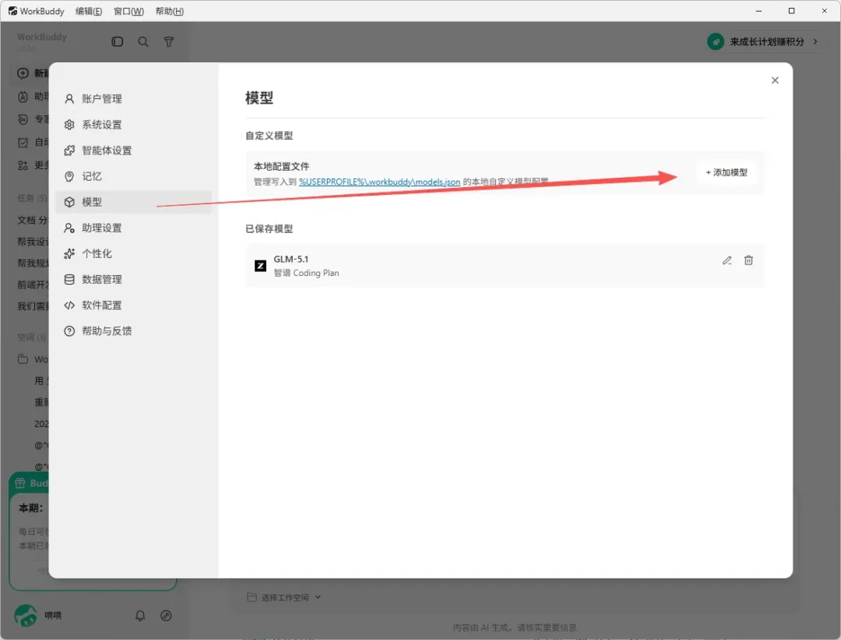Click the 助理设置 person-gear icon
841x640 pixels.
coord(69,228)
